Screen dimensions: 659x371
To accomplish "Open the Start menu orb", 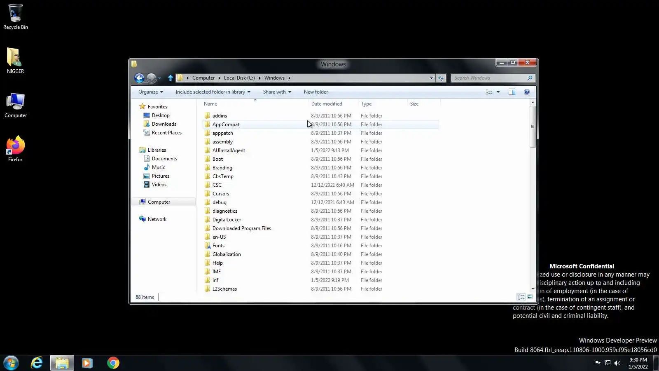I will (11, 363).
